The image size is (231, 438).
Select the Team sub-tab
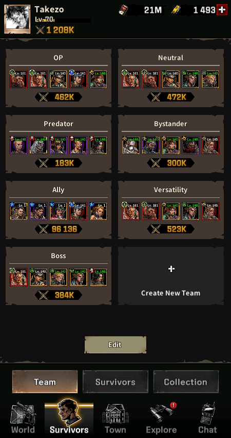(45, 382)
